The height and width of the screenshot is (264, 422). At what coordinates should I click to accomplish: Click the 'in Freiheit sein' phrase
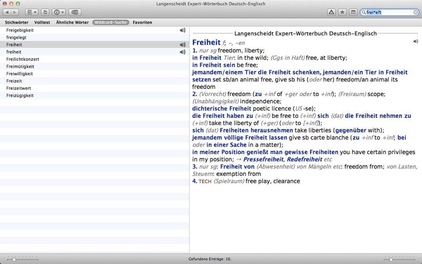click(x=214, y=65)
